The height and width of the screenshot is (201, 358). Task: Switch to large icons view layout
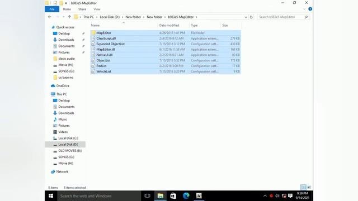click(x=309, y=188)
